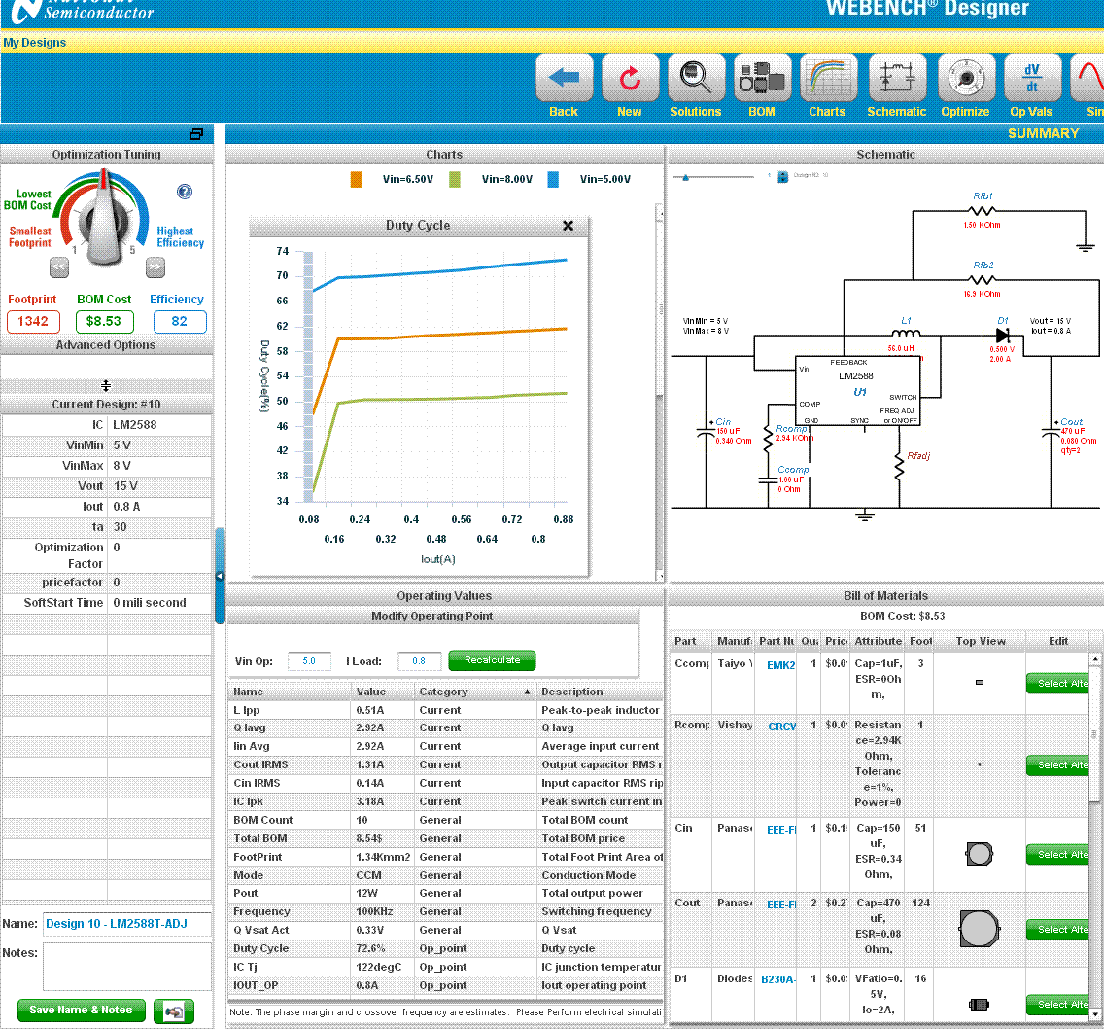Click the Back arrow toolbar icon
The width and height of the screenshot is (1104, 1029).
click(564, 78)
